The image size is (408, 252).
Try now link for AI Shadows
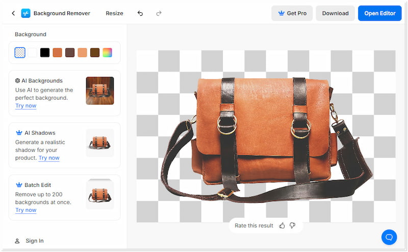[49, 158]
